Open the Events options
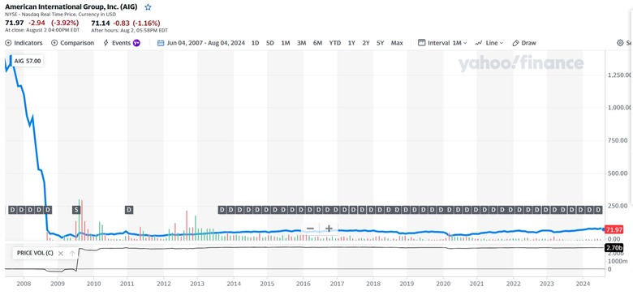Image resolution: width=633 pixels, height=295 pixels. click(122, 43)
